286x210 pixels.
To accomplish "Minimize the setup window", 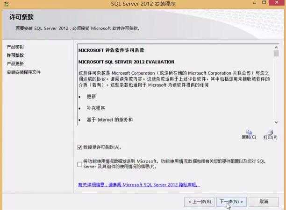I will pyautogui.click(x=255, y=3).
